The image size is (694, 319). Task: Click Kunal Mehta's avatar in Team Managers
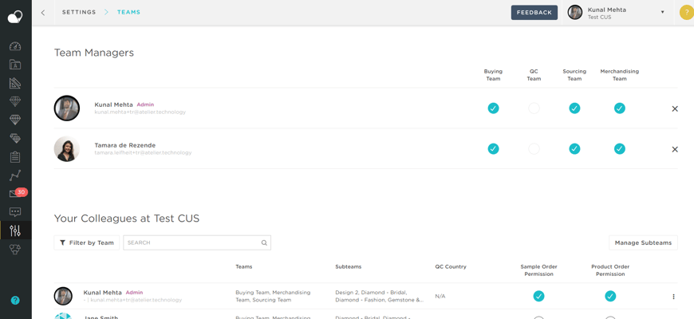point(67,108)
